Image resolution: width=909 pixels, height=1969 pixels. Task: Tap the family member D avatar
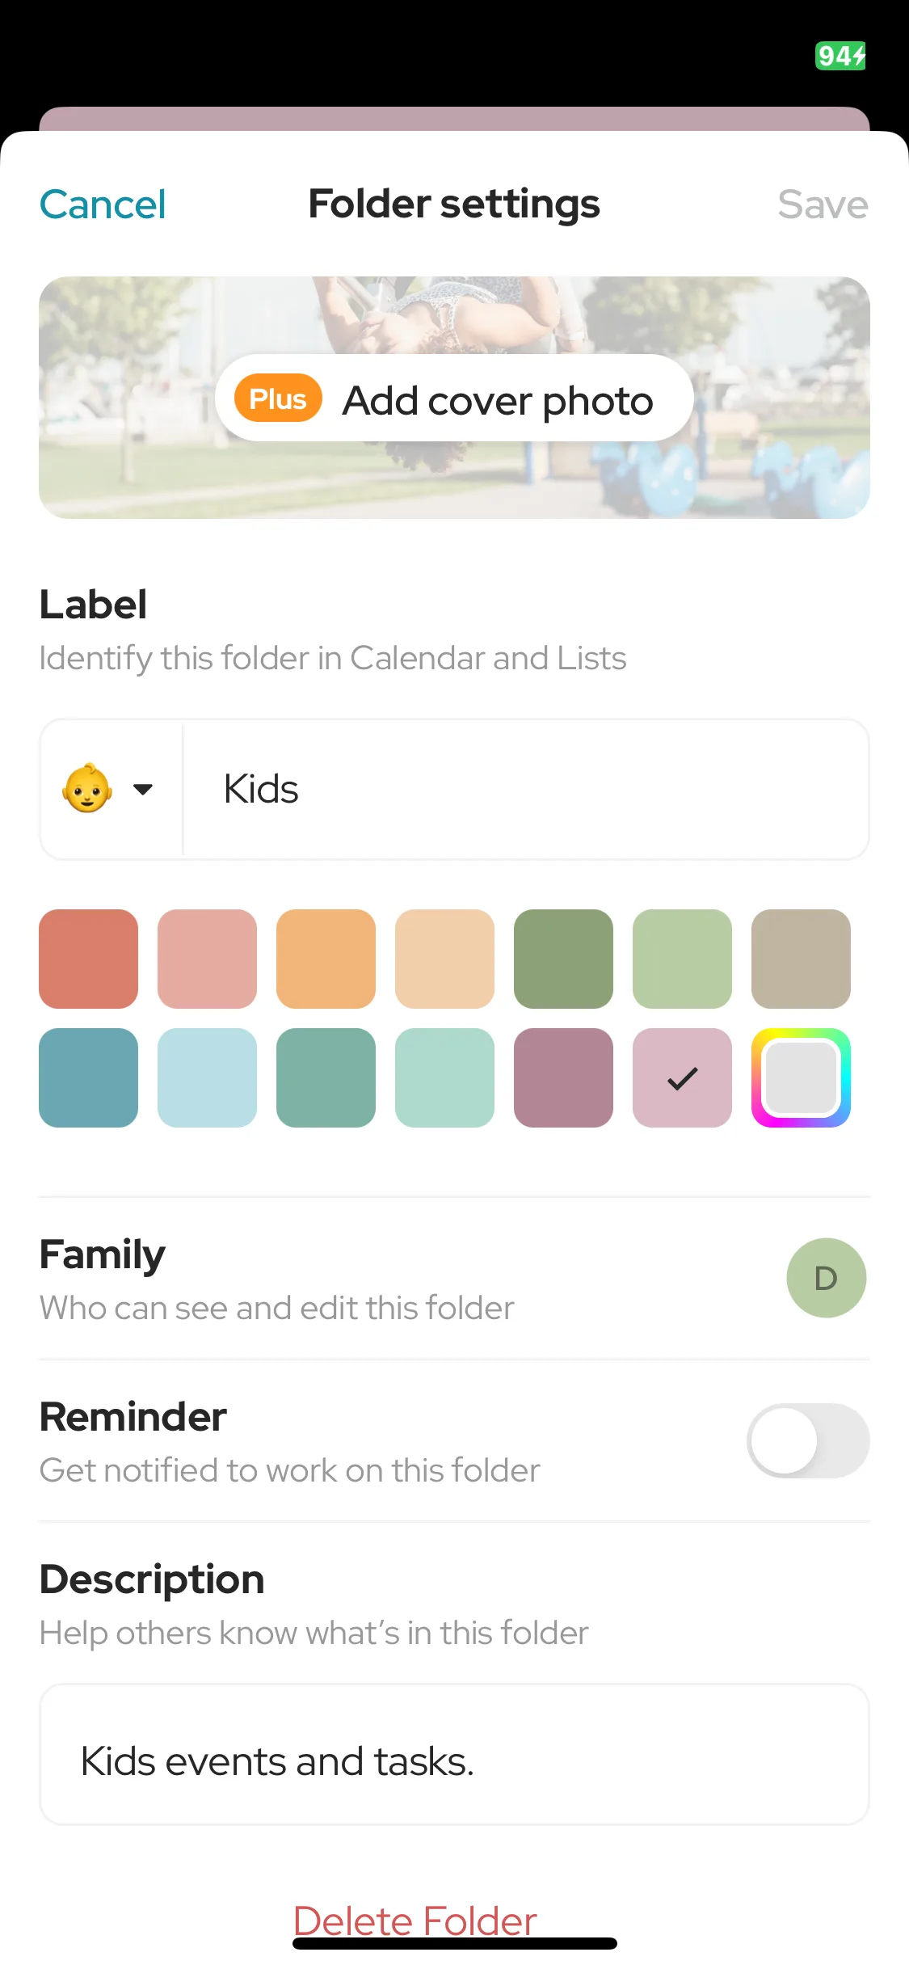[x=826, y=1278]
